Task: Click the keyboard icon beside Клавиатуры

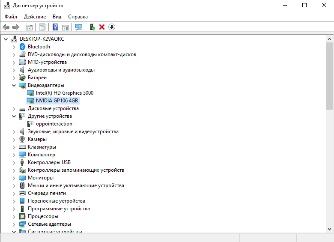Action: coord(22,147)
